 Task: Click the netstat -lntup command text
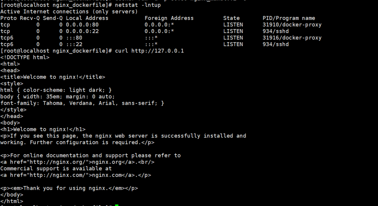138,5
